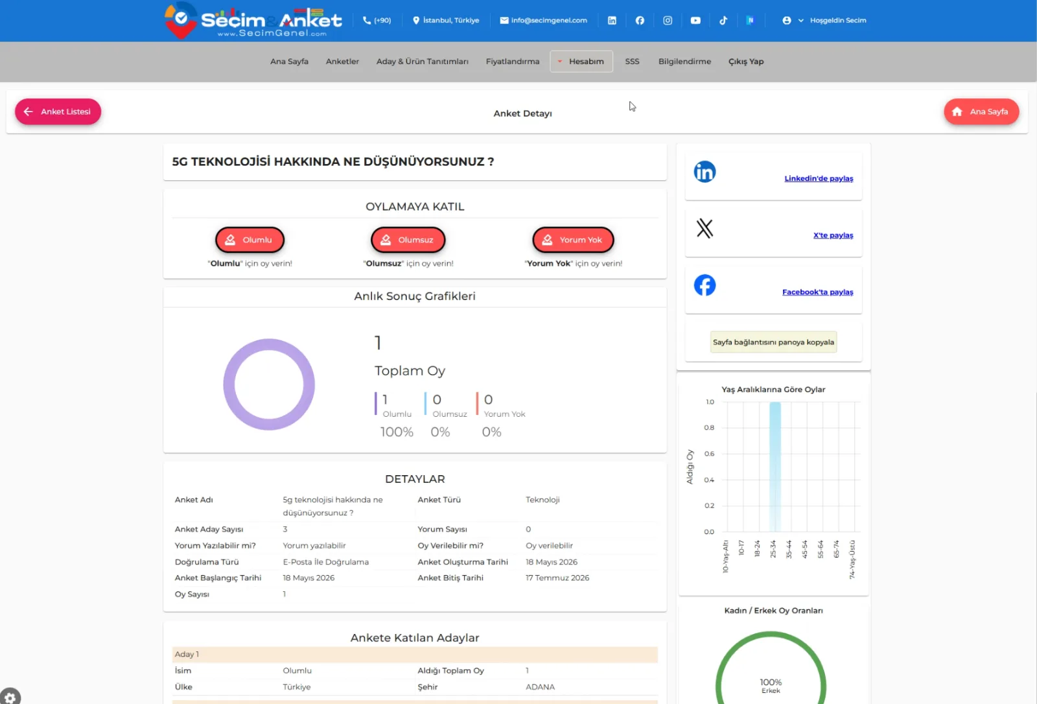
Task: Click the phone icon next to (+90)
Action: (x=367, y=21)
